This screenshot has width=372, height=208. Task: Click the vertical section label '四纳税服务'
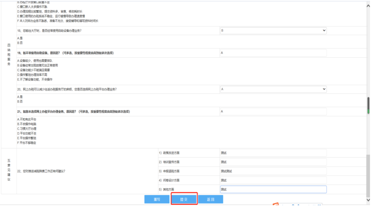(x=9, y=54)
